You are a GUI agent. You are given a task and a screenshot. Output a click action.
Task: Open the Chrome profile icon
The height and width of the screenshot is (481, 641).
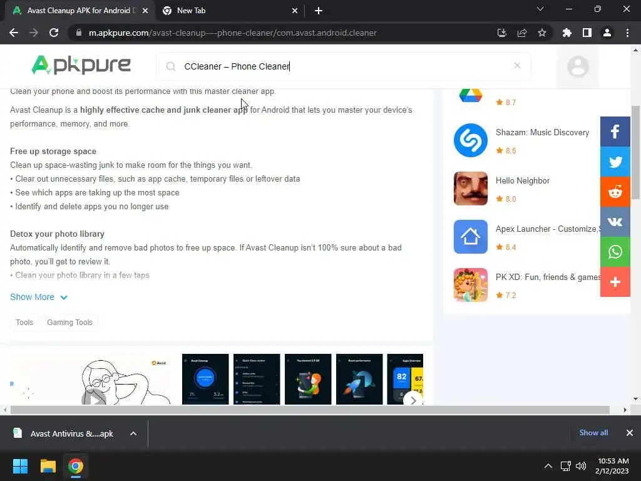click(x=607, y=33)
